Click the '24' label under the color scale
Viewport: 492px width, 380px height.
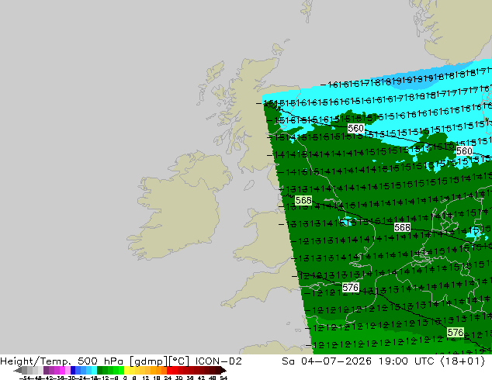pos(168,378)
